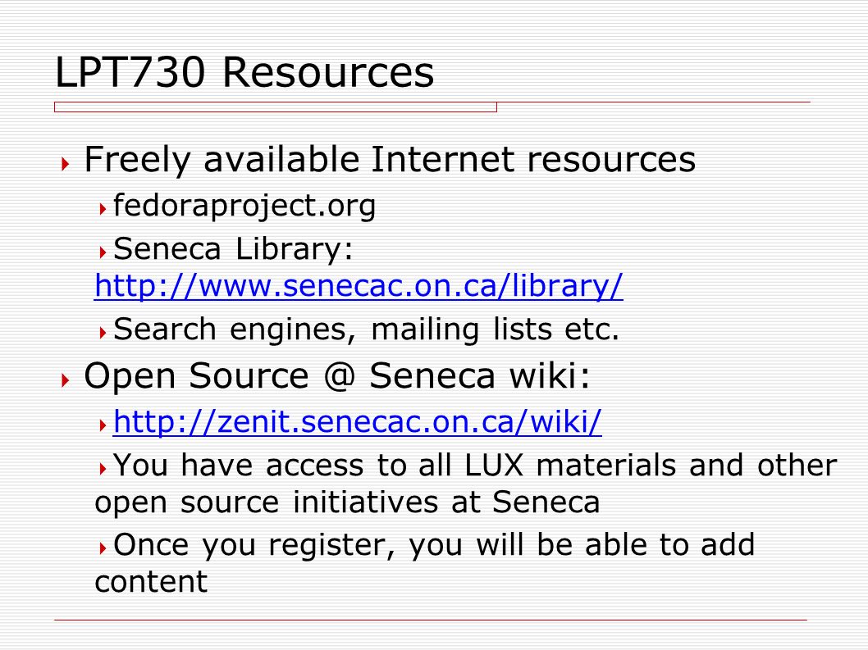Click the 'Freely available Internet resources' heading
The height and width of the screenshot is (650, 868).
point(390,160)
